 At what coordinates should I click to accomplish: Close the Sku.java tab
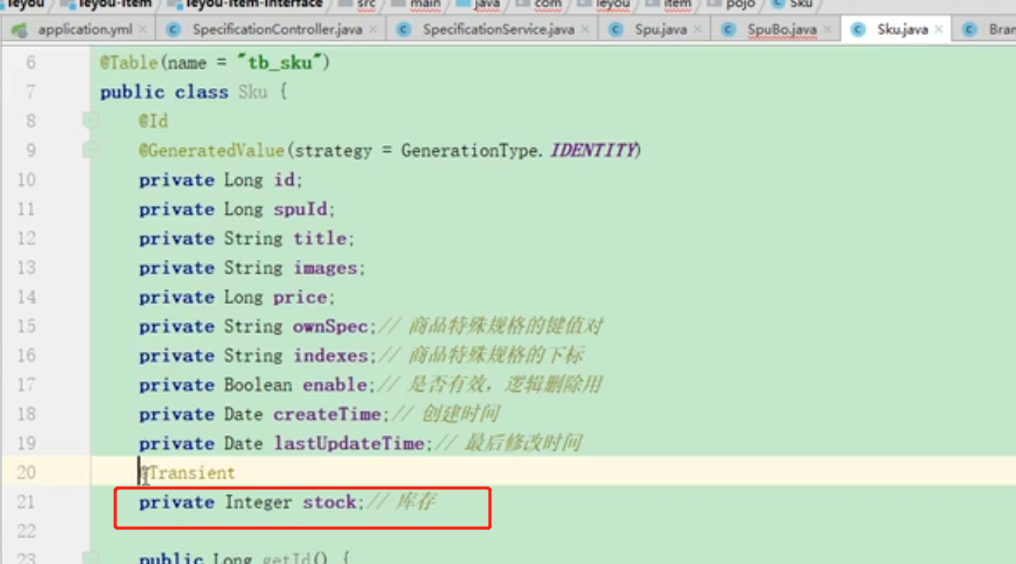[x=938, y=30]
